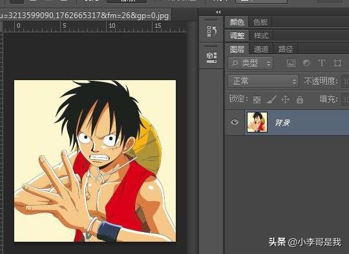349x254 pixels.
Task: Open the 类型 layer filter dropdown
Action: 250,63
